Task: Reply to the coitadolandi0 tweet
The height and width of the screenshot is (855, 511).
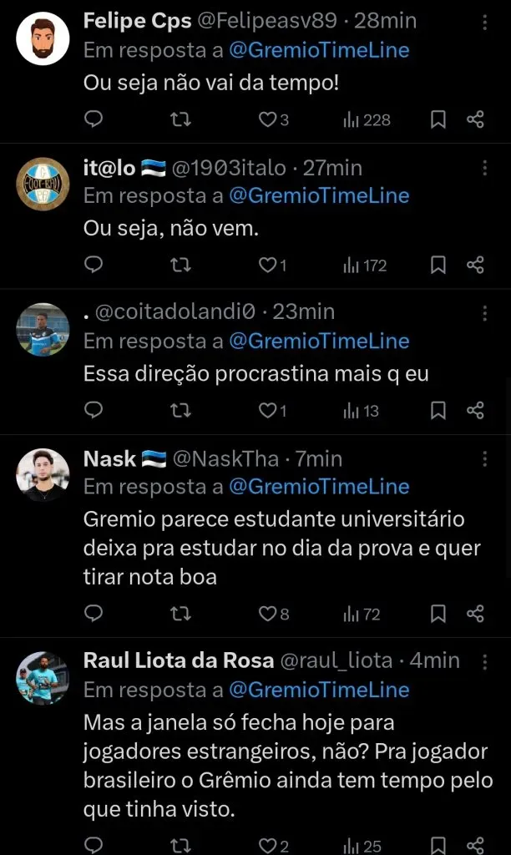Action: 94,410
